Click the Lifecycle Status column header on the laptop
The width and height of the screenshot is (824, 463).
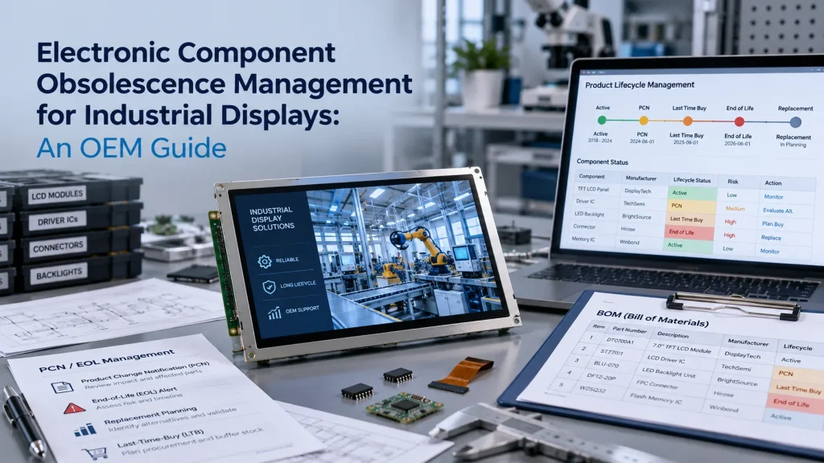click(691, 180)
